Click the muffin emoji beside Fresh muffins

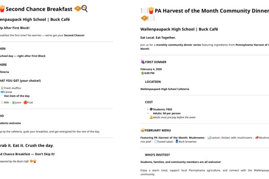point(2,88)
